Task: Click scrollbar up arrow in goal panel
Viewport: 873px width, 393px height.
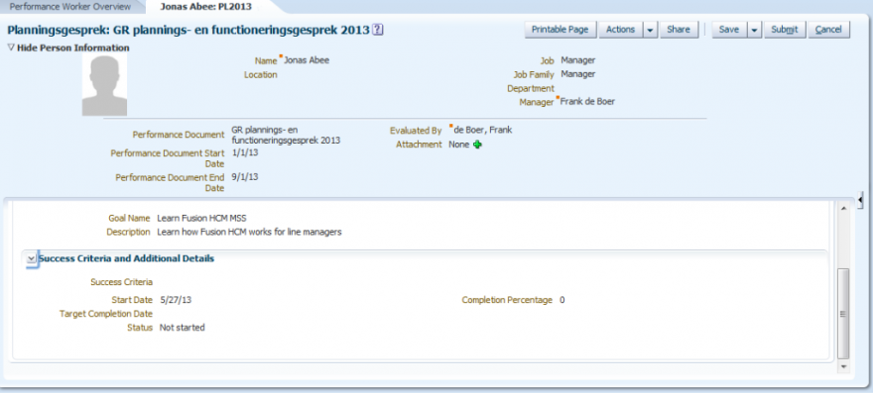Action: click(843, 208)
